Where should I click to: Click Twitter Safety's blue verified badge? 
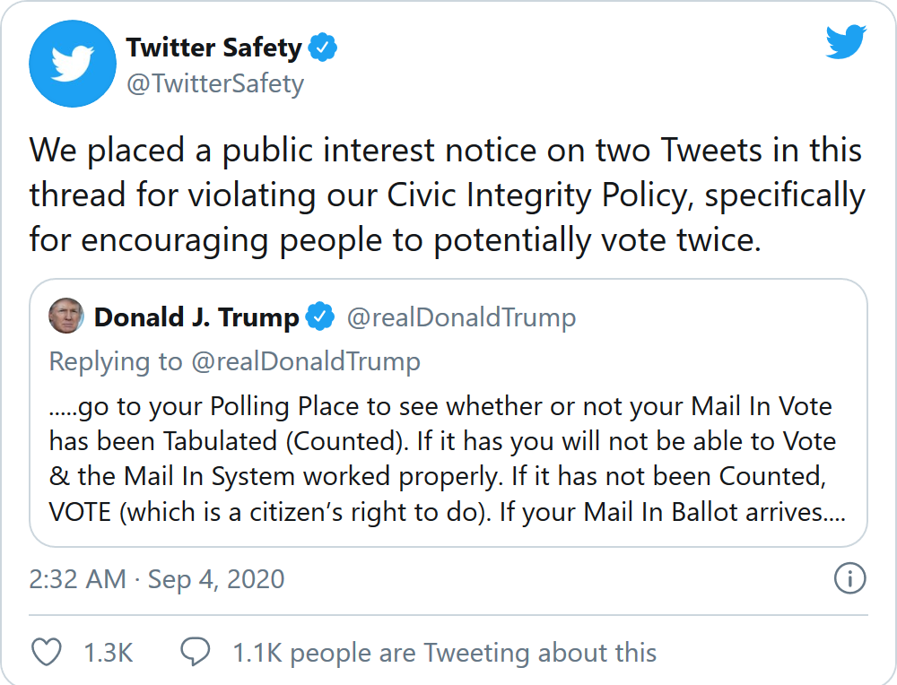point(323,48)
